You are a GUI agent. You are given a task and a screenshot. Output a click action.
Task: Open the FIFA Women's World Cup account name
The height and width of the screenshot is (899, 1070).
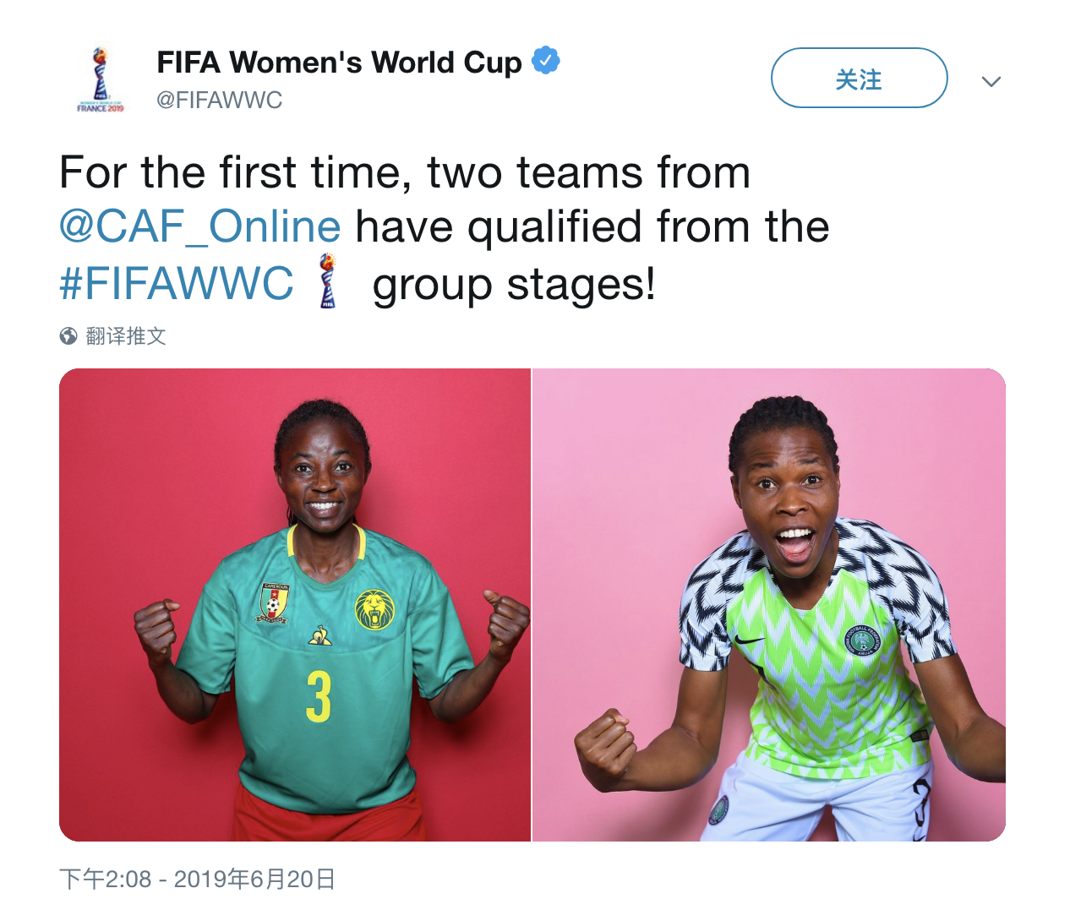tap(340, 63)
